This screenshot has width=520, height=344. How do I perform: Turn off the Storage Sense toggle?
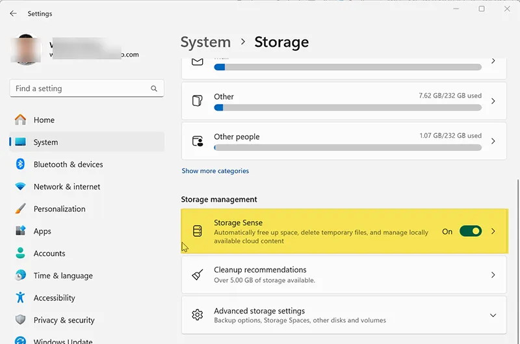[x=470, y=231]
